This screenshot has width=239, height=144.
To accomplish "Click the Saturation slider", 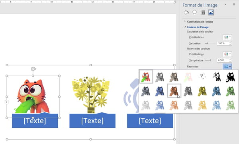I will (210, 43).
